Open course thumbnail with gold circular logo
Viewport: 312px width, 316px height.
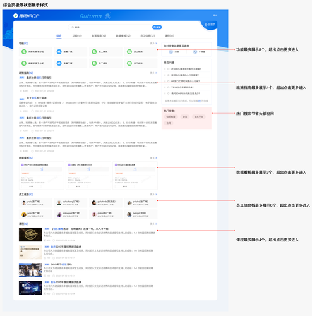(30, 234)
